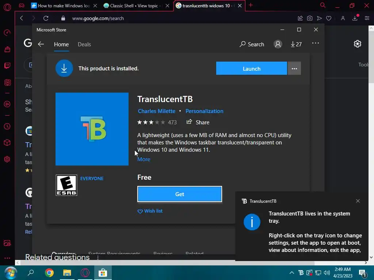Click the browser horizontal scrollbar
Screen dimensions: 374x280
pos(167,263)
